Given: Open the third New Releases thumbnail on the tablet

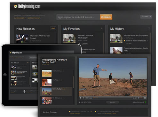Looking at the screenshot, I should [x=13, y=78].
